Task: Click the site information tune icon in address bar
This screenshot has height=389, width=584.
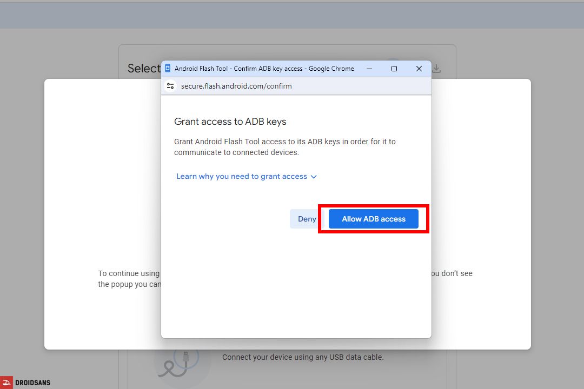Action: point(170,86)
